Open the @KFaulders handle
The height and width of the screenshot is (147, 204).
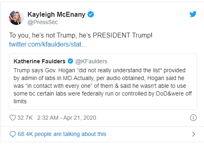[x=91, y=61]
